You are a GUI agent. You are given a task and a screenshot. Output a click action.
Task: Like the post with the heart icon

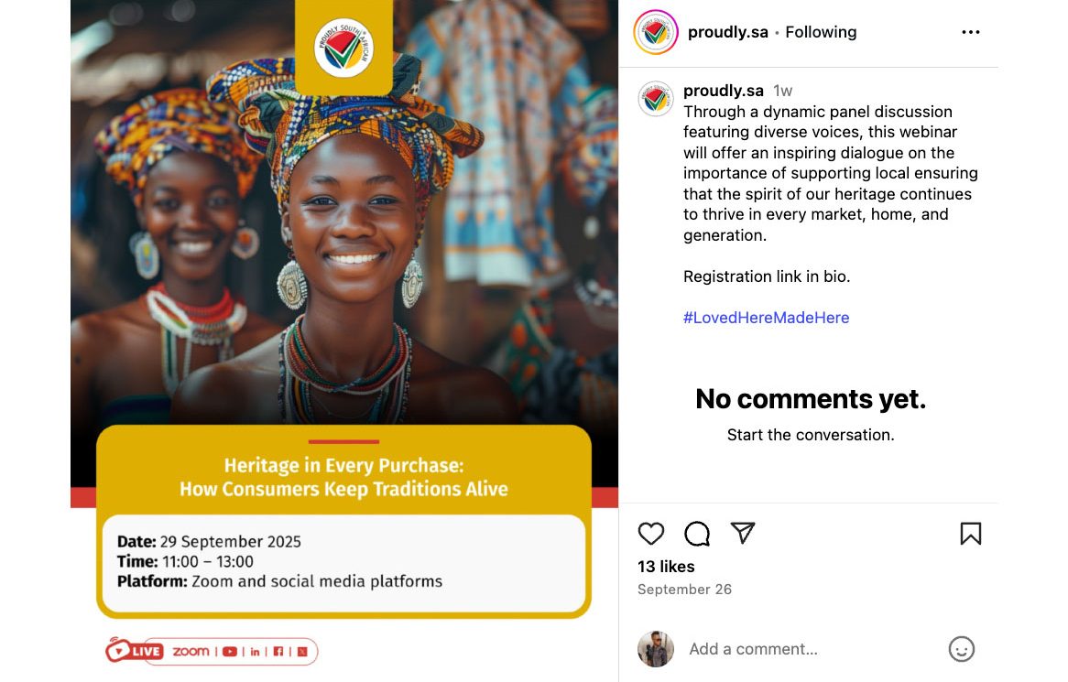coord(650,534)
